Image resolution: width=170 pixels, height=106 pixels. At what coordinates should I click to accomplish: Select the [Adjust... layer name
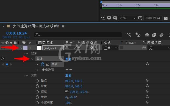(x=53, y=48)
